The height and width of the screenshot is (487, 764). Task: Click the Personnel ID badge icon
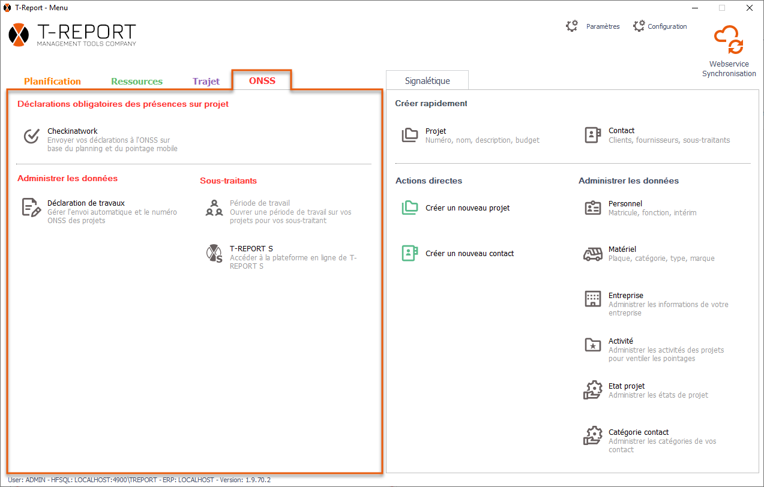coord(592,208)
